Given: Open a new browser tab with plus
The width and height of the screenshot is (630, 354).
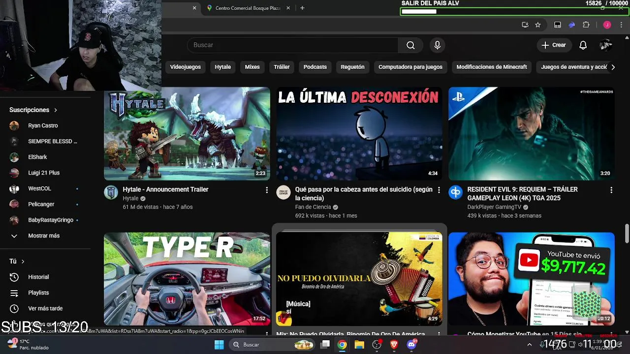Looking at the screenshot, I should 302,8.
